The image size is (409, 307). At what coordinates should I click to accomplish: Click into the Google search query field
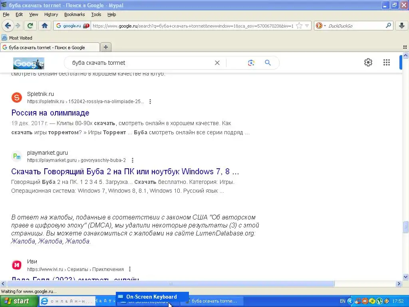click(x=141, y=63)
